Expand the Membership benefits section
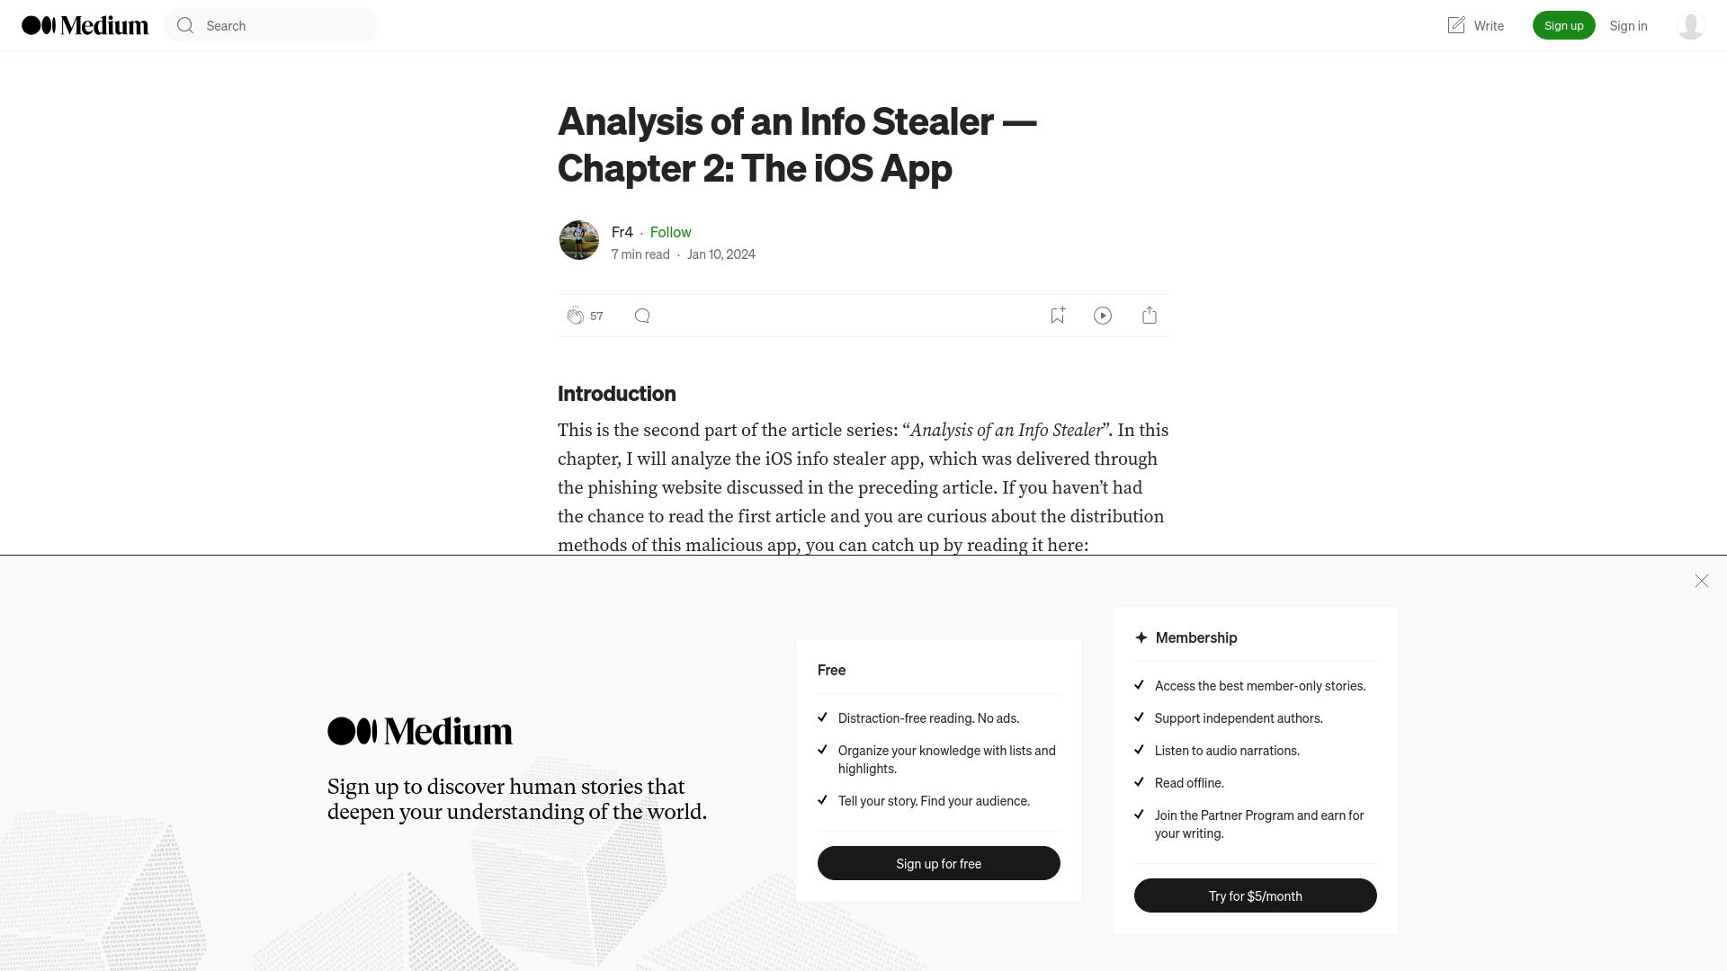Image resolution: width=1727 pixels, height=971 pixels. click(x=1197, y=637)
